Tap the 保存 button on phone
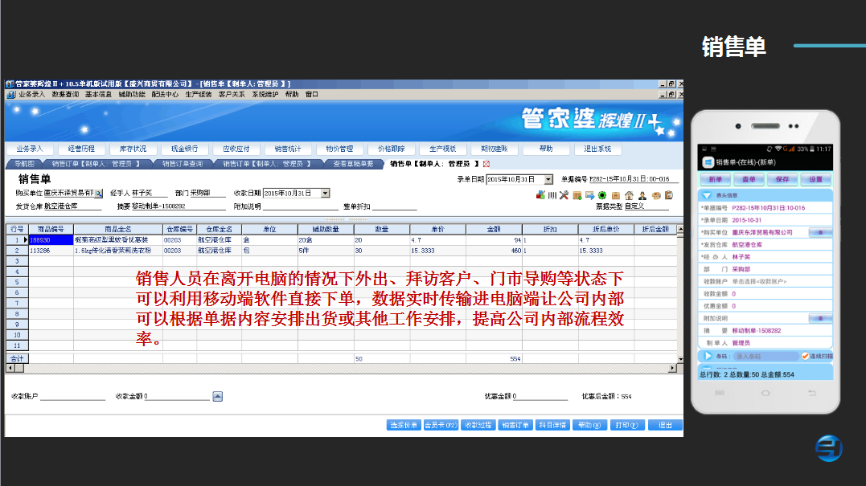Viewport: 866px width, 486px height. [x=782, y=179]
